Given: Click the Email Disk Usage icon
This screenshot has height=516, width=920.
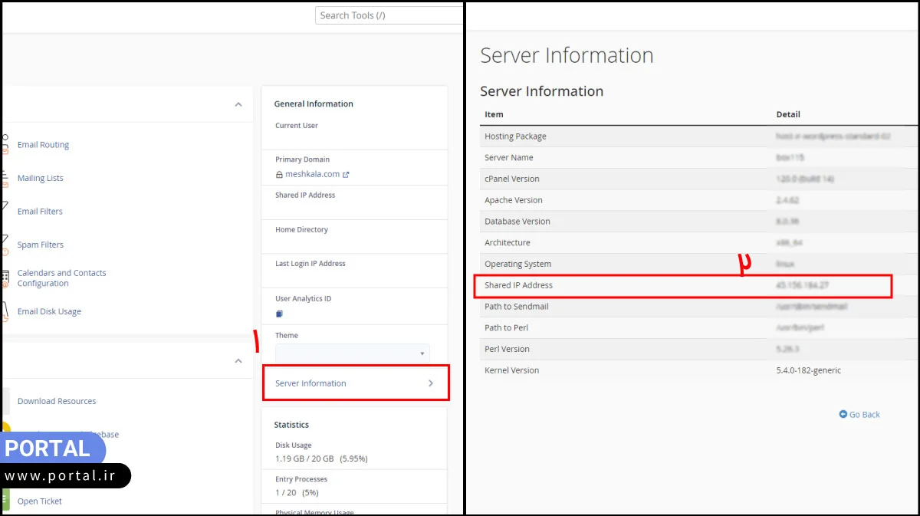Looking at the screenshot, I should [5, 311].
